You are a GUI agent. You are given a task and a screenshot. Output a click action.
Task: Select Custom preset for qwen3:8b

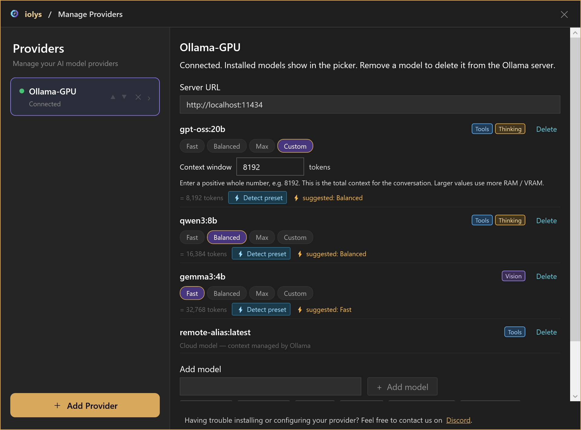click(x=295, y=237)
